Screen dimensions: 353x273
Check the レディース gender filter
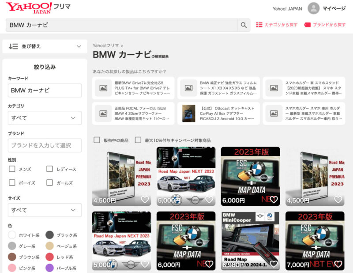point(49,169)
